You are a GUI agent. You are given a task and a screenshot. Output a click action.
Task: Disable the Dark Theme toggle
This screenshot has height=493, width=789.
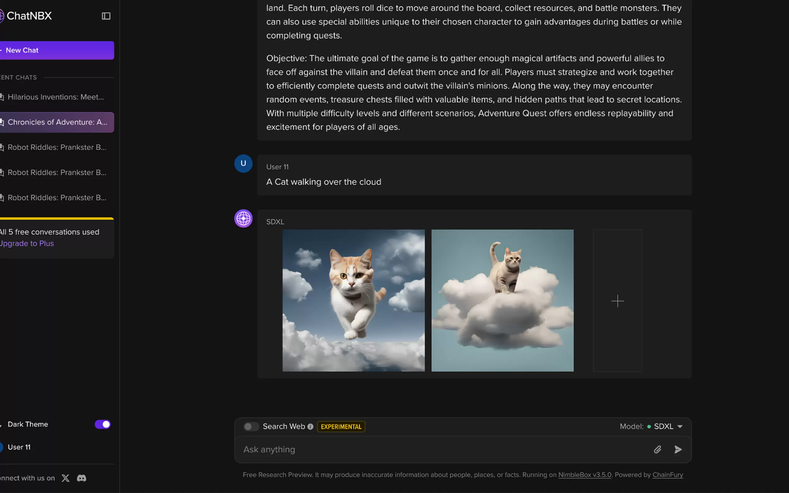(x=103, y=424)
